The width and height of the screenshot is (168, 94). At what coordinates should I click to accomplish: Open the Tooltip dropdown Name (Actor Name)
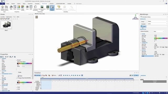[x=24, y=62]
